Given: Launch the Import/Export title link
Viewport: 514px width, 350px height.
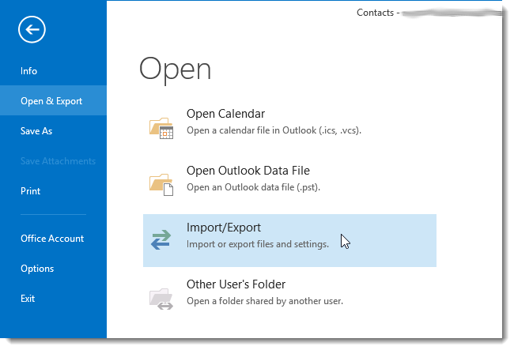Looking at the screenshot, I should [x=224, y=228].
